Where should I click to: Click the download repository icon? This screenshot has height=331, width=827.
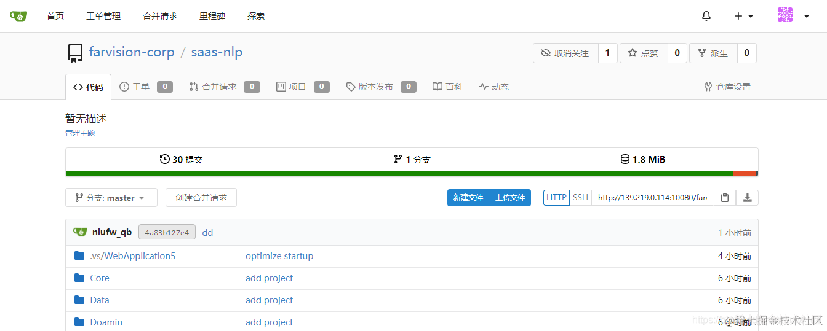point(747,198)
